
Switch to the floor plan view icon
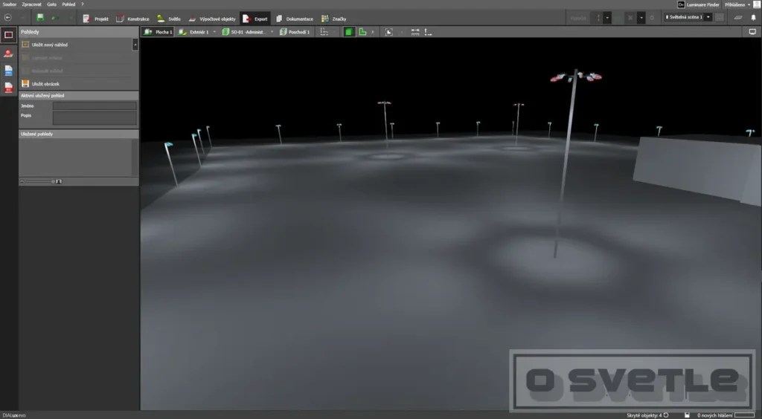362,32
